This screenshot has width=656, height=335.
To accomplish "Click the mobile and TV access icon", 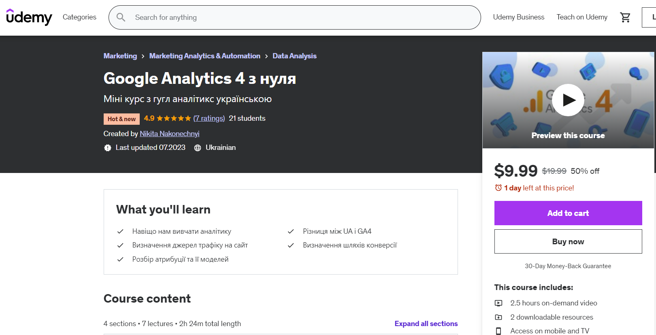I will point(498,331).
